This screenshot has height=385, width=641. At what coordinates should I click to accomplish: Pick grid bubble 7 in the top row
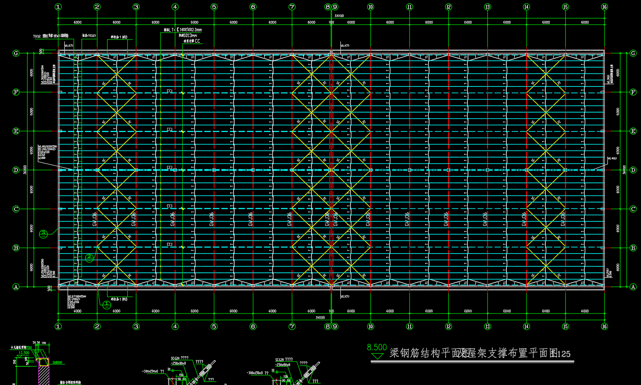292,7
